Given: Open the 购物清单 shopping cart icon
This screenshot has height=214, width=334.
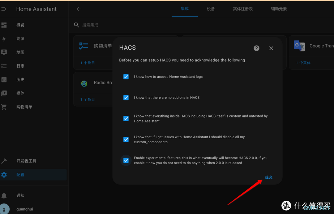Looking at the screenshot, I should point(4,107).
